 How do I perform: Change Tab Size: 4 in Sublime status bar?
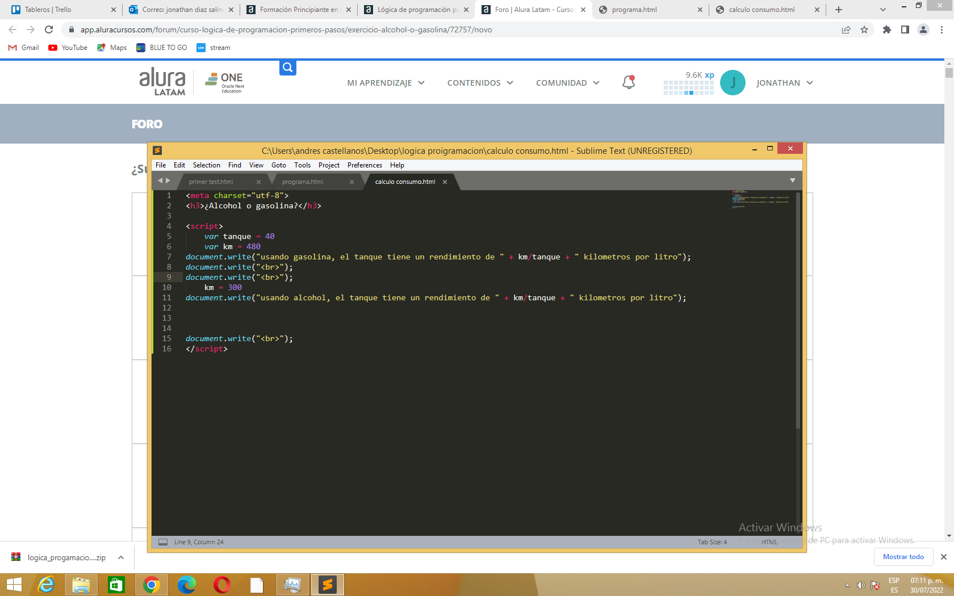(712, 542)
